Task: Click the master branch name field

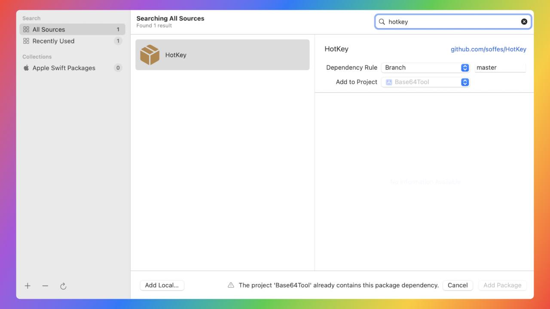Action: (x=500, y=67)
